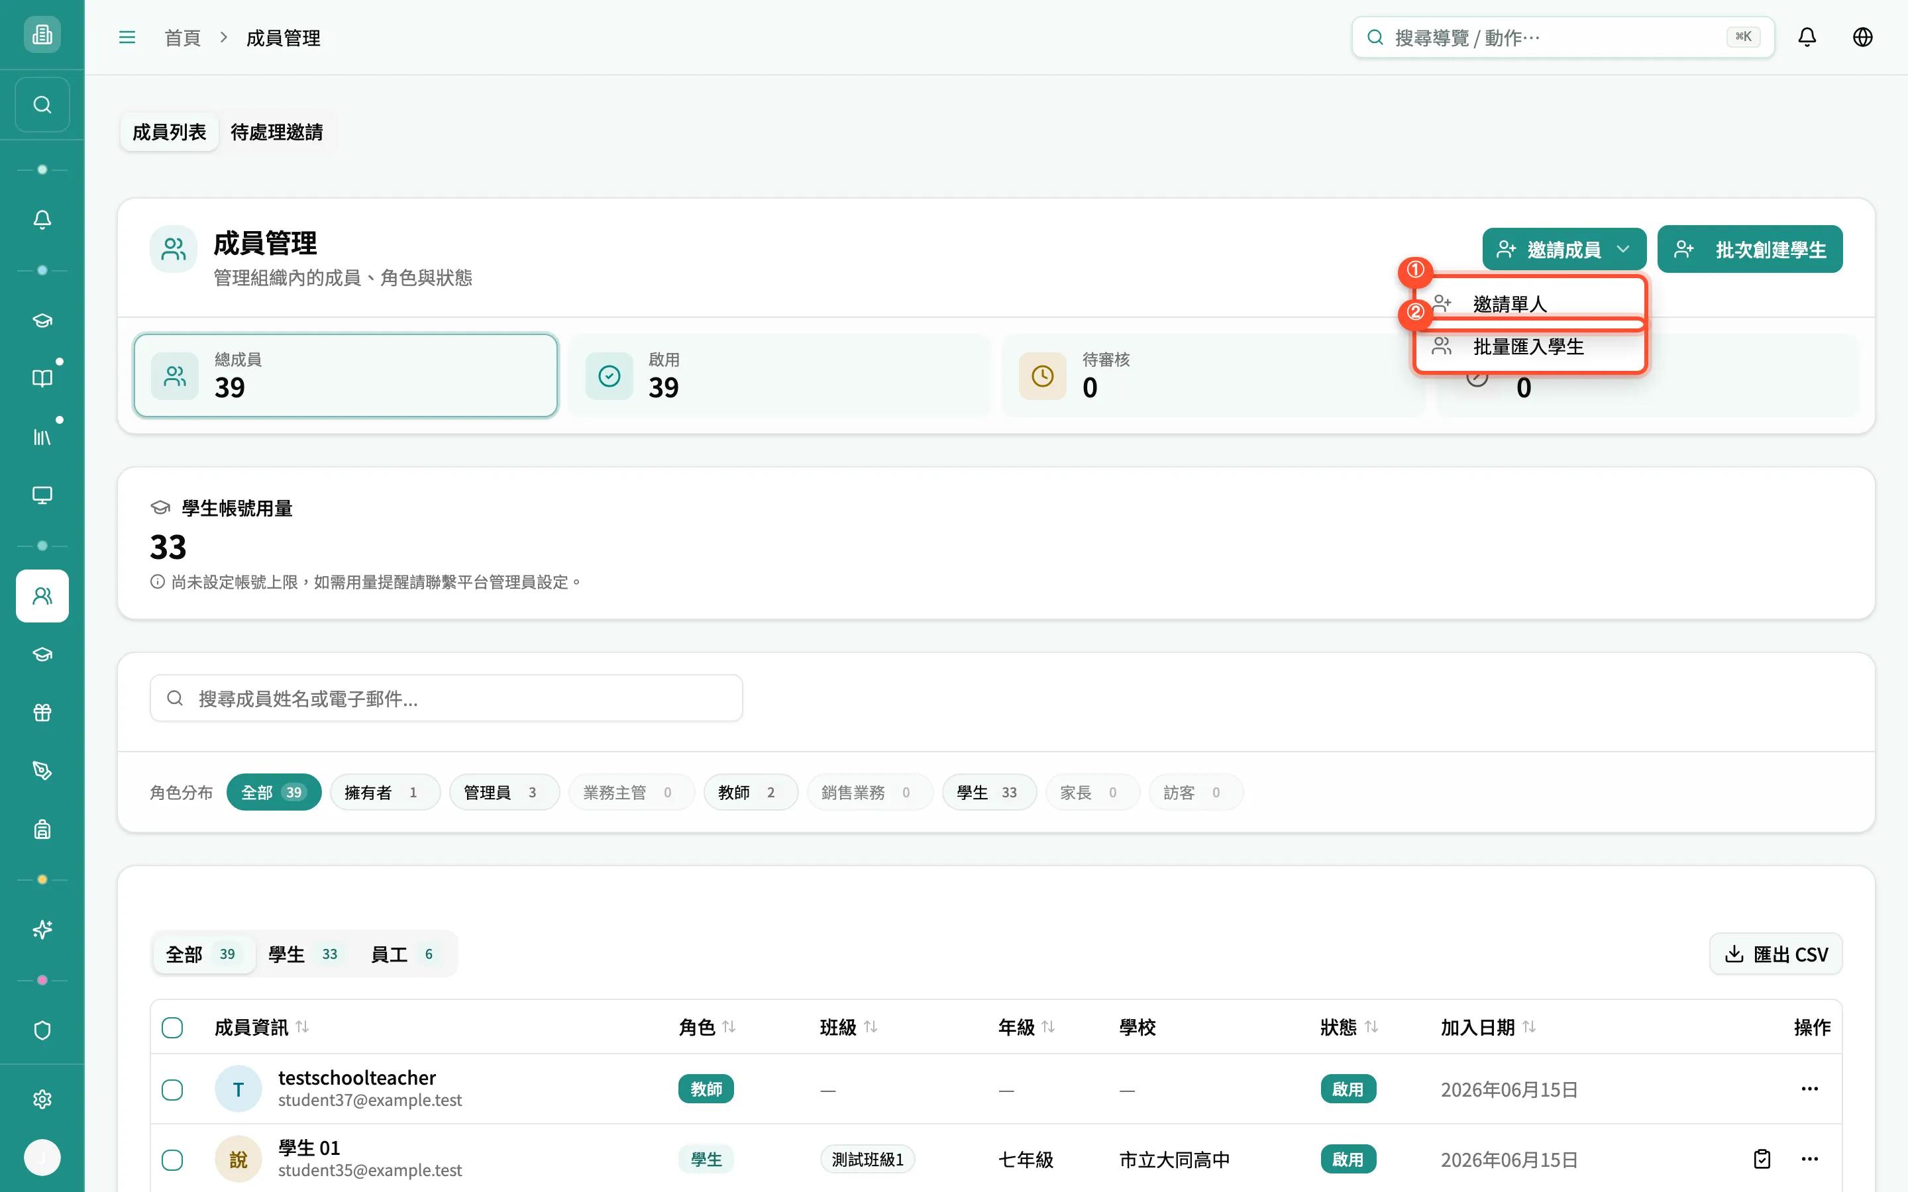Sort by 角色 column arrows
The height and width of the screenshot is (1192, 1908).
[x=729, y=1026]
